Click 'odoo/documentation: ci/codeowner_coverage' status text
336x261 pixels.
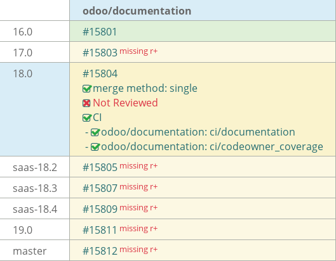tap(212, 147)
